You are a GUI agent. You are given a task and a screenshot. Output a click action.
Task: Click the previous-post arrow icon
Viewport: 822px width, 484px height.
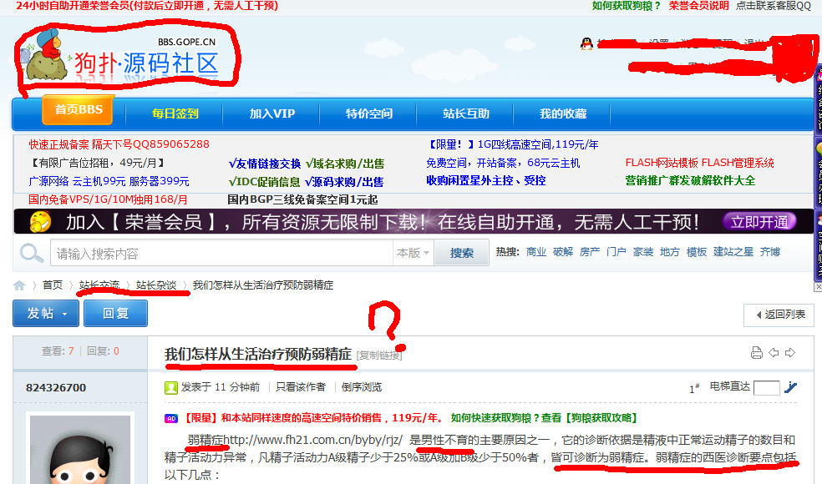tap(774, 352)
